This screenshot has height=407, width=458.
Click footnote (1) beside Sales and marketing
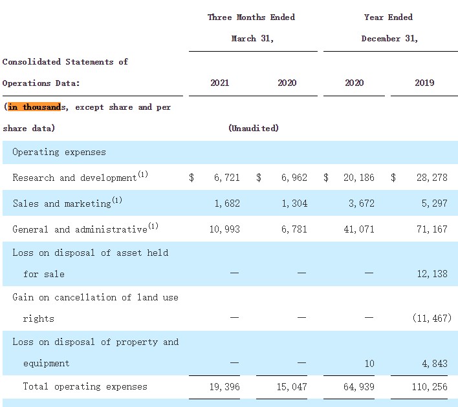(116, 200)
